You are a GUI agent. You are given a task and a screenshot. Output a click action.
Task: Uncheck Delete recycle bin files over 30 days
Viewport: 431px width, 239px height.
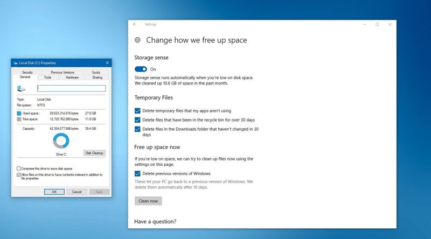(137, 120)
